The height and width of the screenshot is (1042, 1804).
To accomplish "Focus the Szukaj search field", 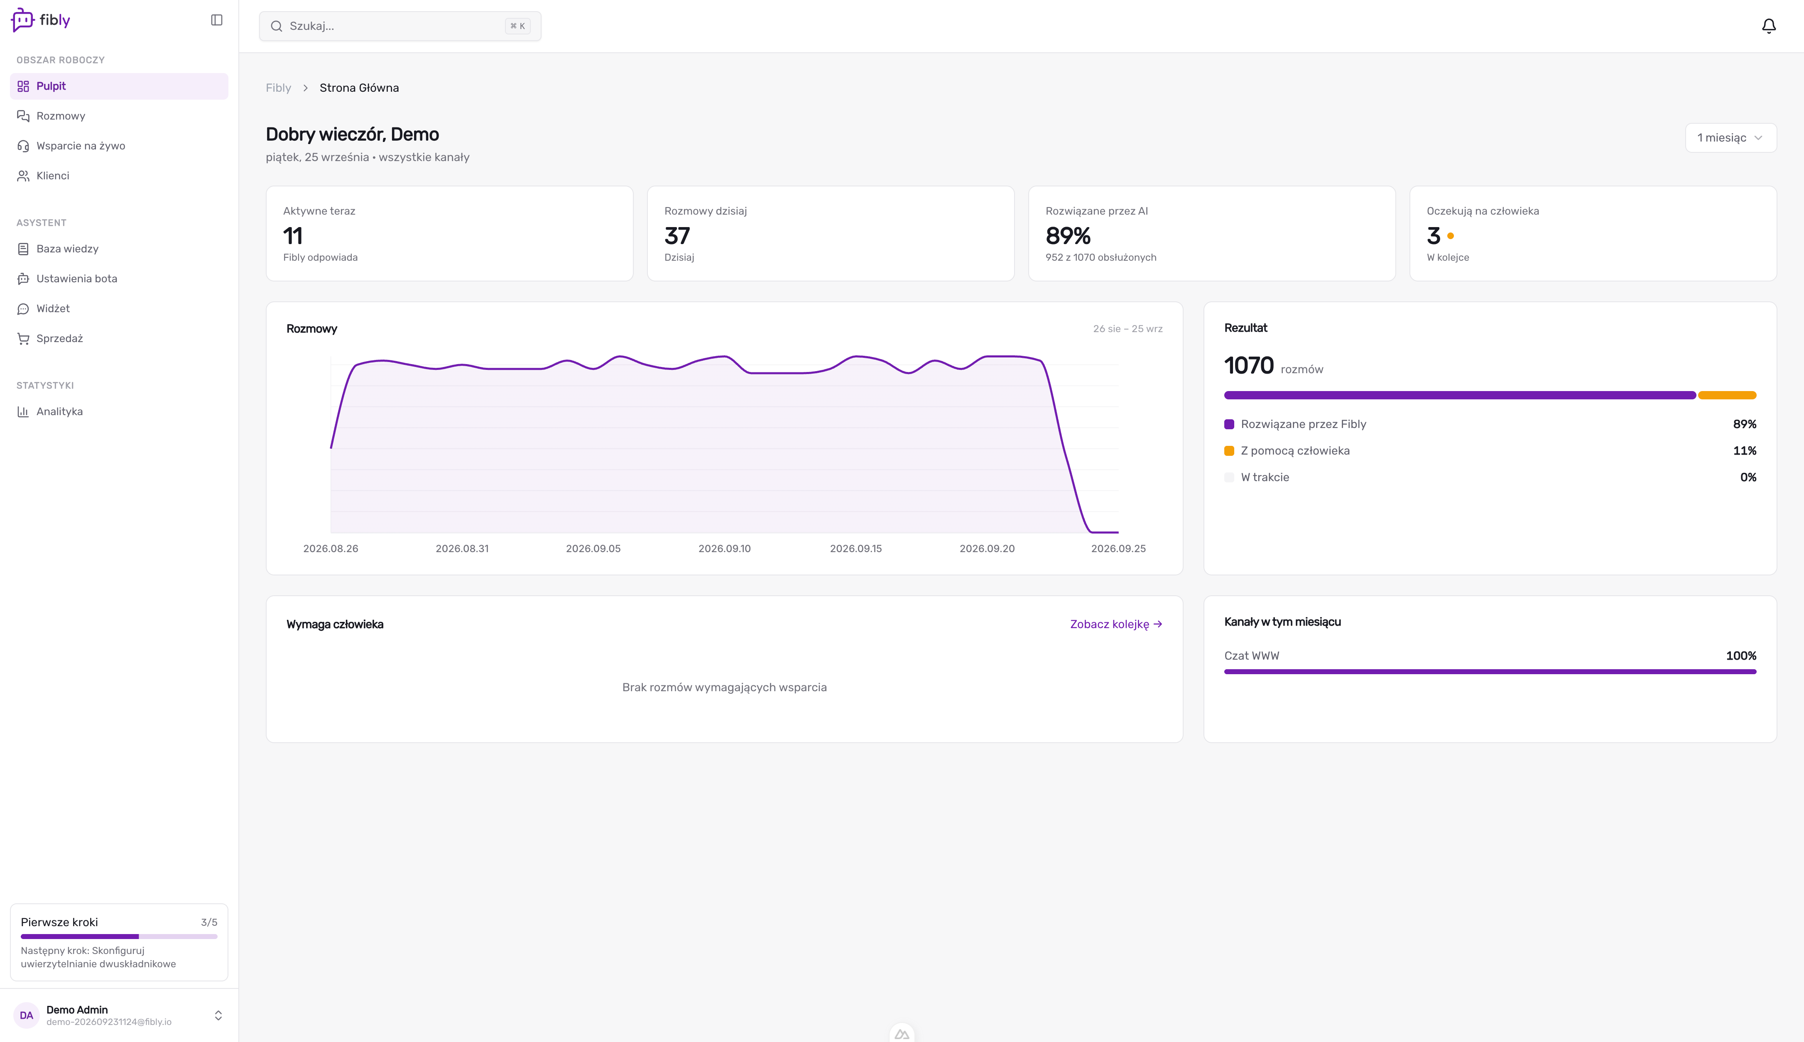I will [x=400, y=26].
